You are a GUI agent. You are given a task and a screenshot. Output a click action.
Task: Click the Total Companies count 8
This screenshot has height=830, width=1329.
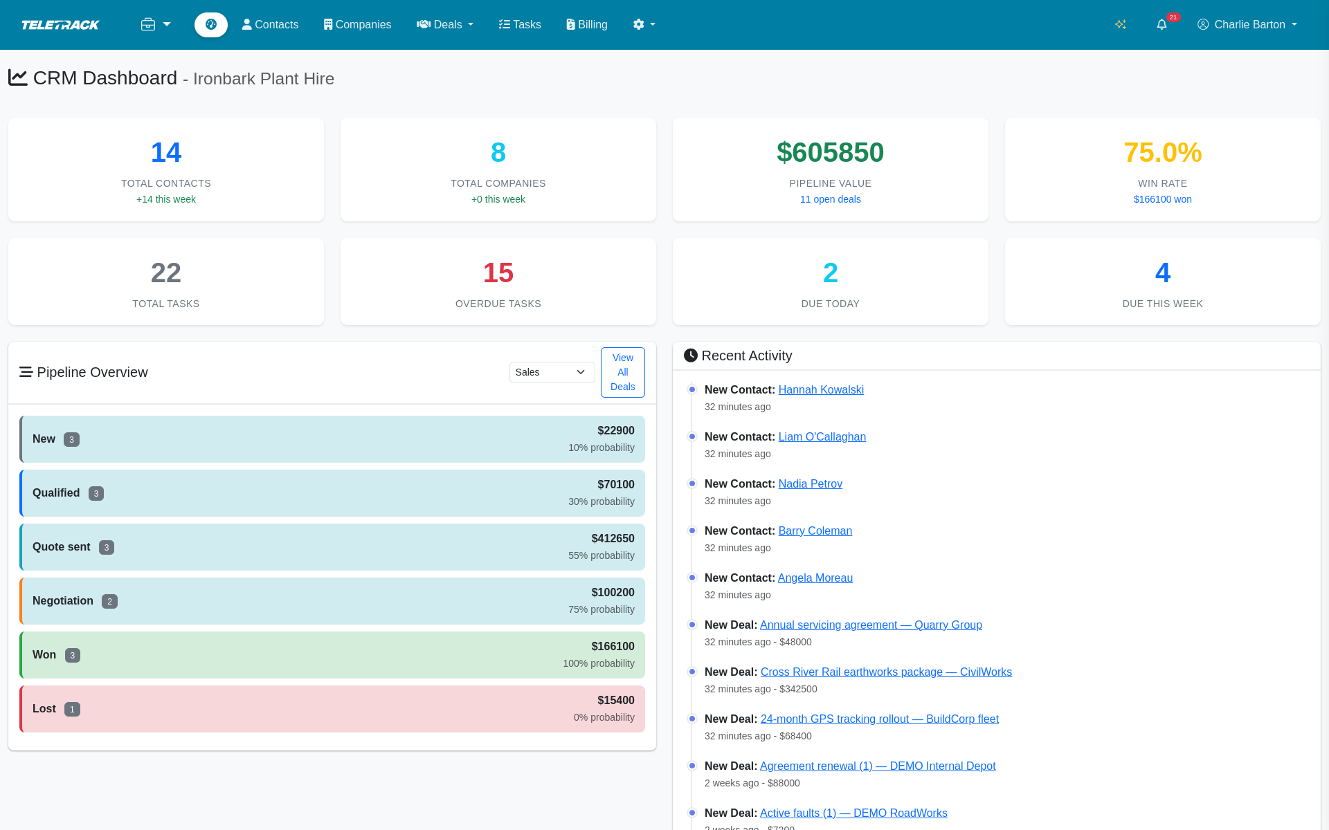point(498,152)
